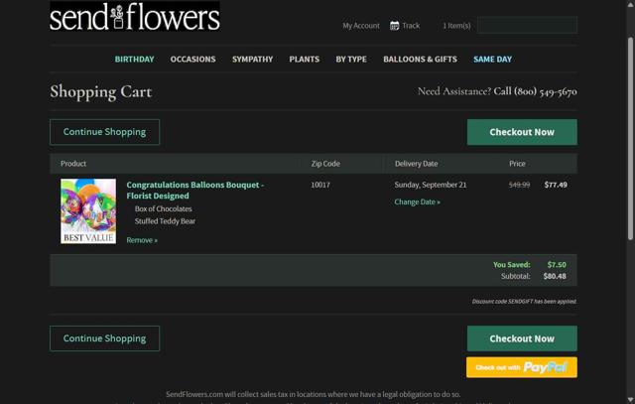This screenshot has height=404, width=635.
Task: Click the top Continue Shopping button
Action: [x=104, y=132]
